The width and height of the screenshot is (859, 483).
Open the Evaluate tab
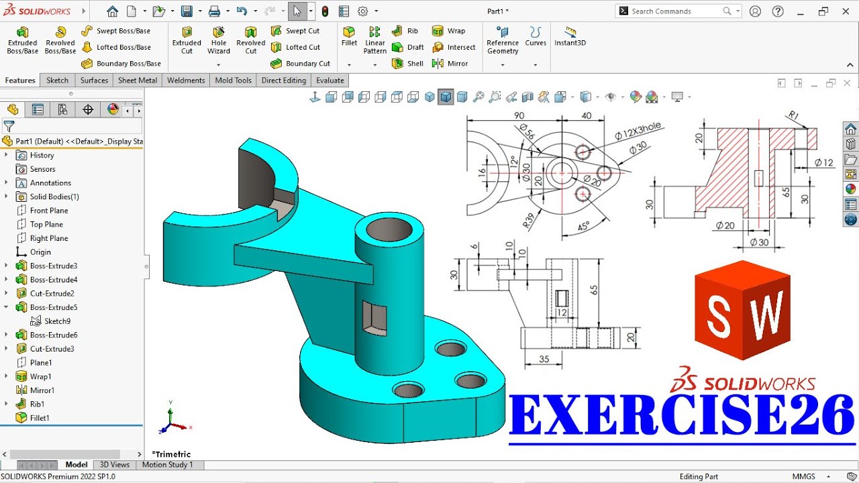point(330,80)
